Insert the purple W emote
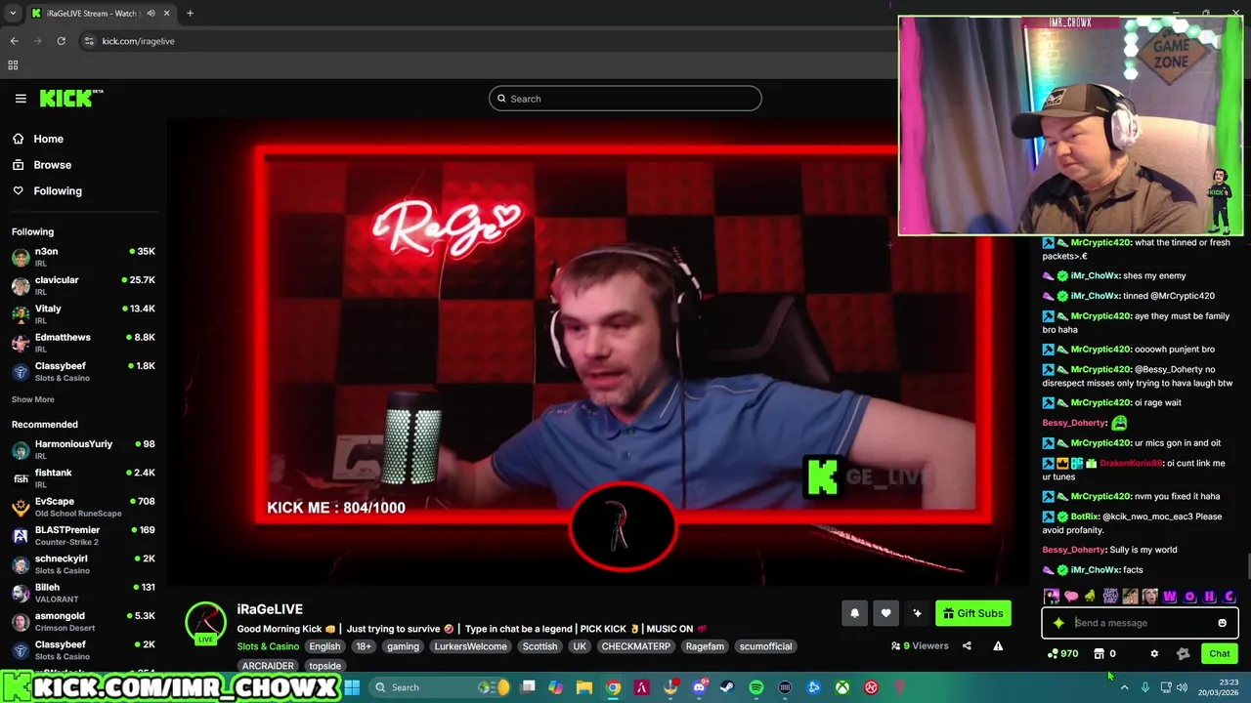The width and height of the screenshot is (1251, 703). pyautogui.click(x=1170, y=597)
